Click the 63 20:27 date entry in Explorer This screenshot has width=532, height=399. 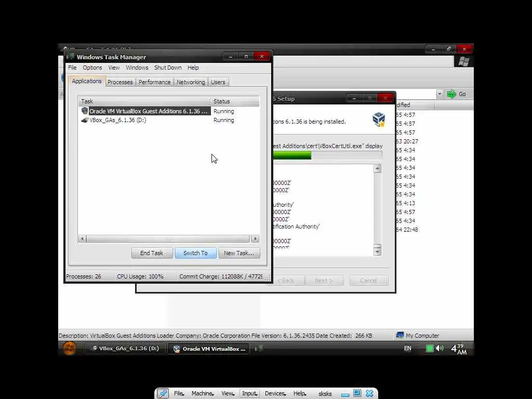pos(407,141)
